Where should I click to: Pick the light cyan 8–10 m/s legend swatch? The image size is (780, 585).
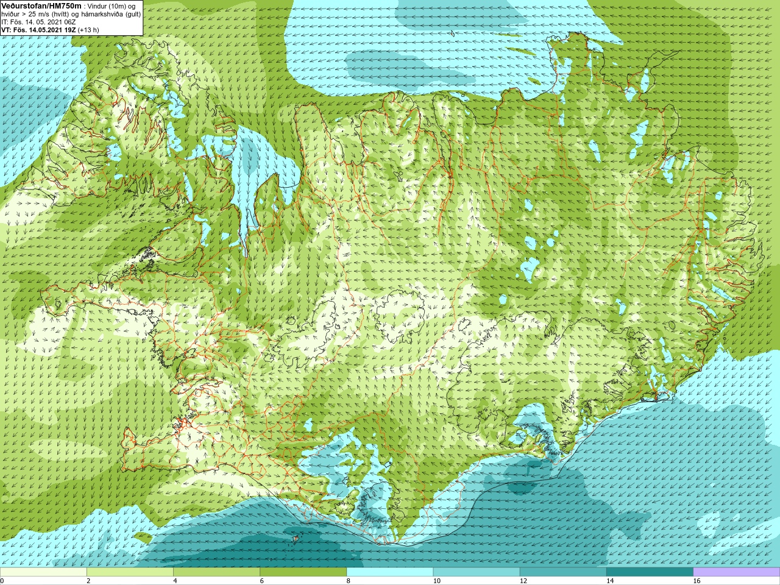[390, 572]
